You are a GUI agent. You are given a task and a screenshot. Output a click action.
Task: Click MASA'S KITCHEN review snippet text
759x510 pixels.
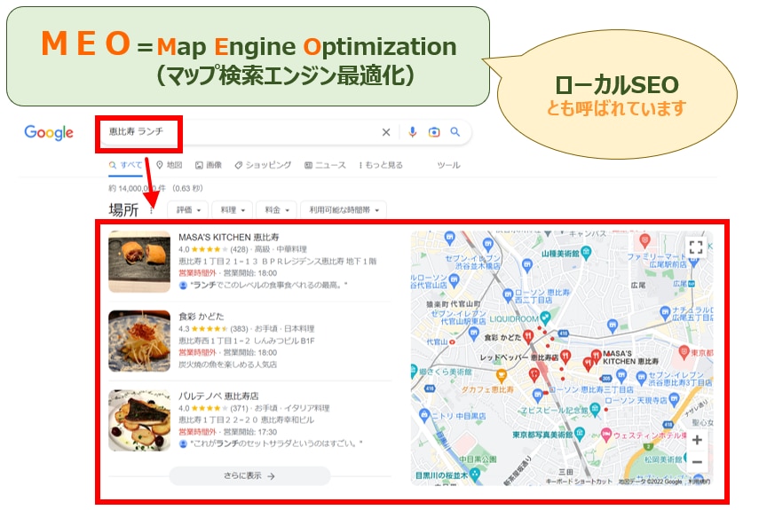268,285
